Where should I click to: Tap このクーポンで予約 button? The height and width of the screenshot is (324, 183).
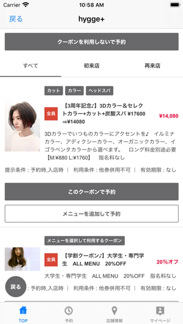pyautogui.click(x=92, y=192)
